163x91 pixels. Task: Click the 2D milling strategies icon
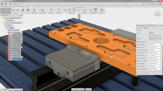(x=23, y=10)
